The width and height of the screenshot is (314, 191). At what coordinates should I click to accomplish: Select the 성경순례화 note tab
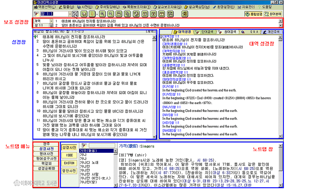coord(46,169)
